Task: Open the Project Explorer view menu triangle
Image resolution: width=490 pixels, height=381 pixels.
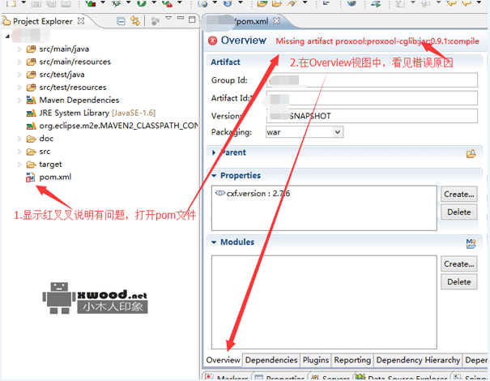Action: (168, 18)
